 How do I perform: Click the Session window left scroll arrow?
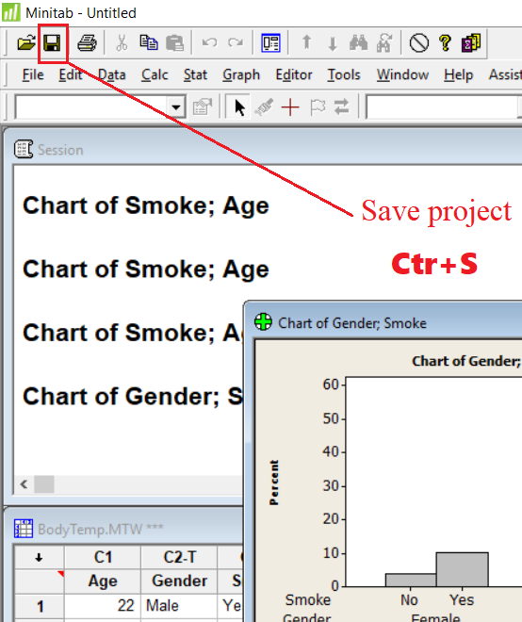pyautogui.click(x=24, y=484)
